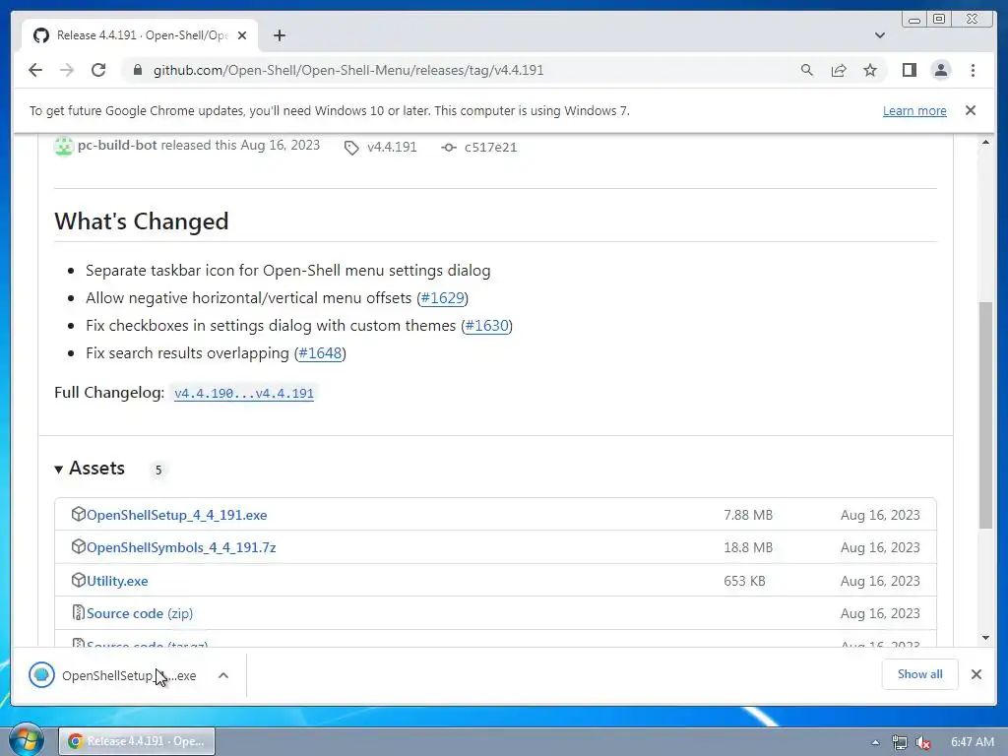Open a new tab with the plus button

pos(279,35)
